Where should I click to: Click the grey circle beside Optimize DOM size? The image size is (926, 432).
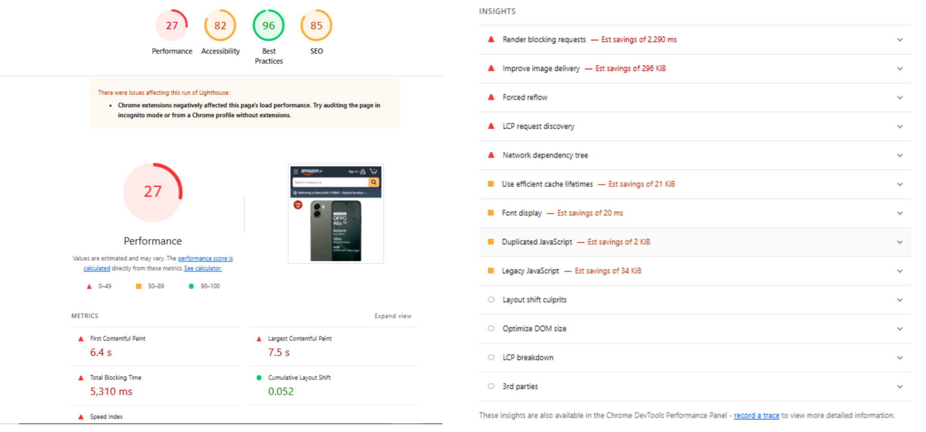coord(491,329)
